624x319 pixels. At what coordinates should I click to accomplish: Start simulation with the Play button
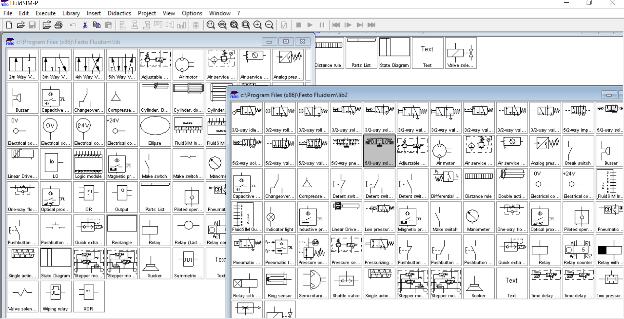310,25
